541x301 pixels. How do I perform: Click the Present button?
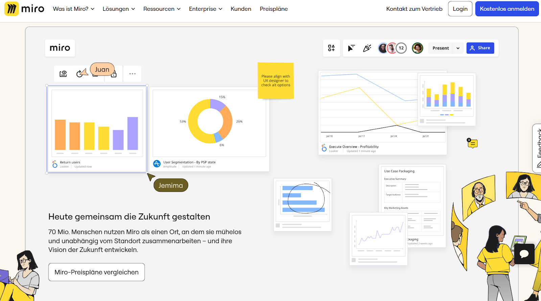441,48
